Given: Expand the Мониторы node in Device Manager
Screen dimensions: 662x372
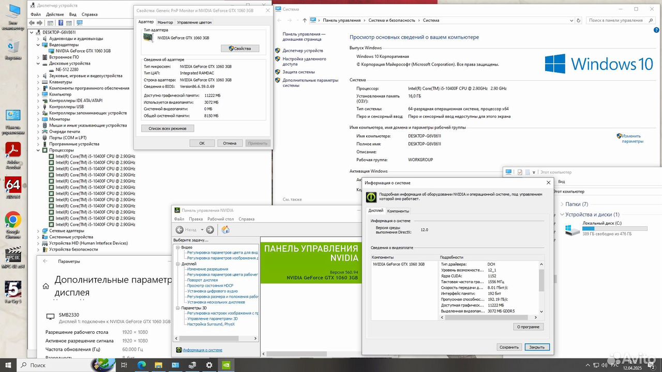Looking at the screenshot, I should tap(38, 119).
